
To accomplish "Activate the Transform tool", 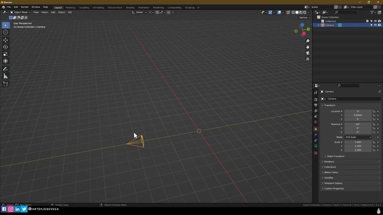I will (5, 61).
